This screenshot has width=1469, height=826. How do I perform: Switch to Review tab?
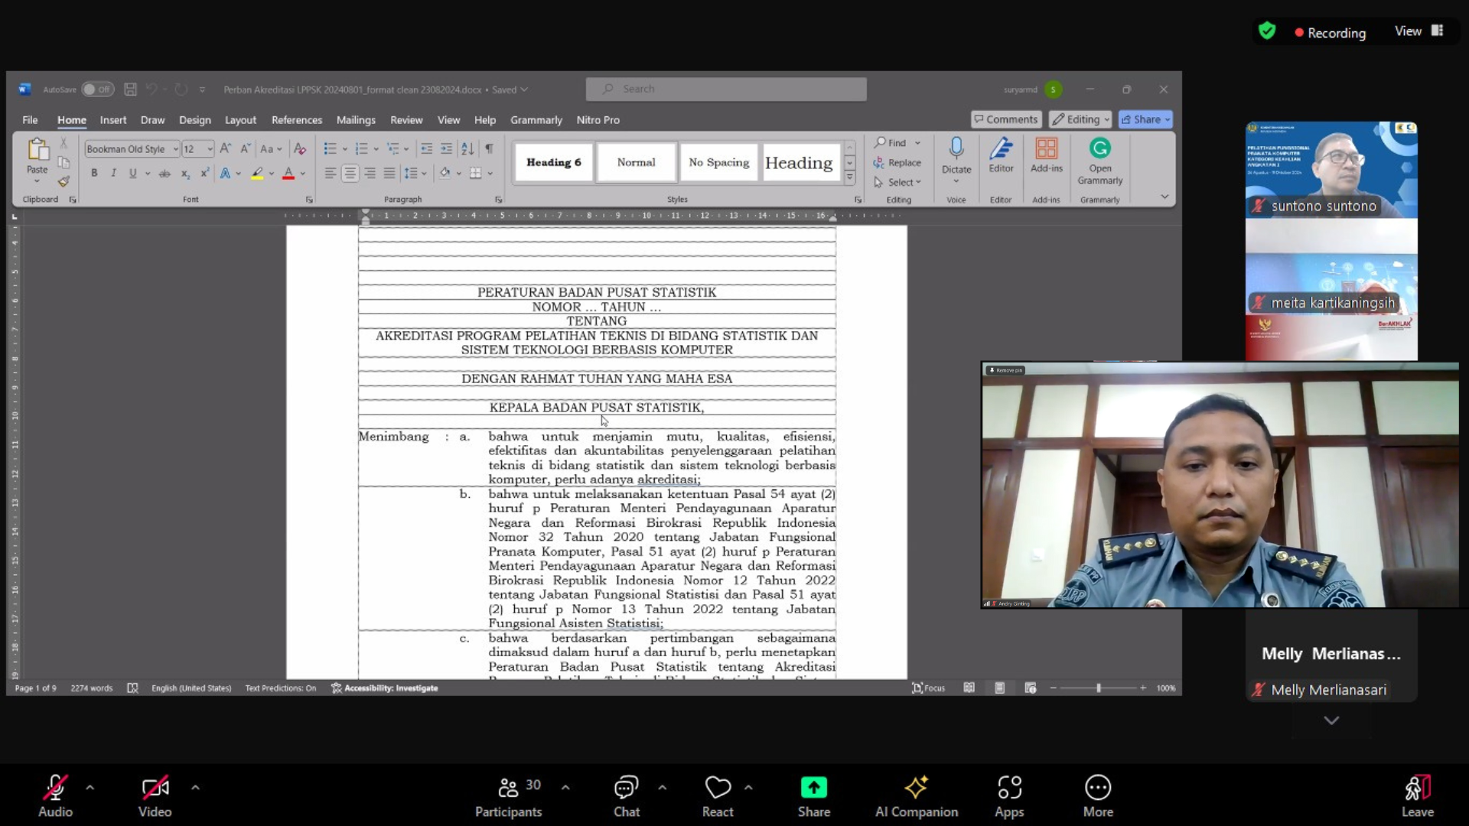[x=406, y=120]
